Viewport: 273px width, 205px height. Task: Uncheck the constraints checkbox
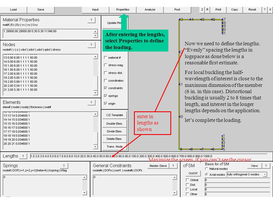click(x=106, y=88)
